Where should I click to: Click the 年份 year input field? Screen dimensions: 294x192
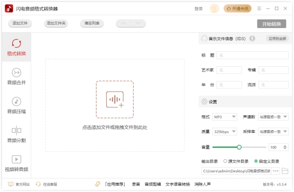(x=229, y=85)
